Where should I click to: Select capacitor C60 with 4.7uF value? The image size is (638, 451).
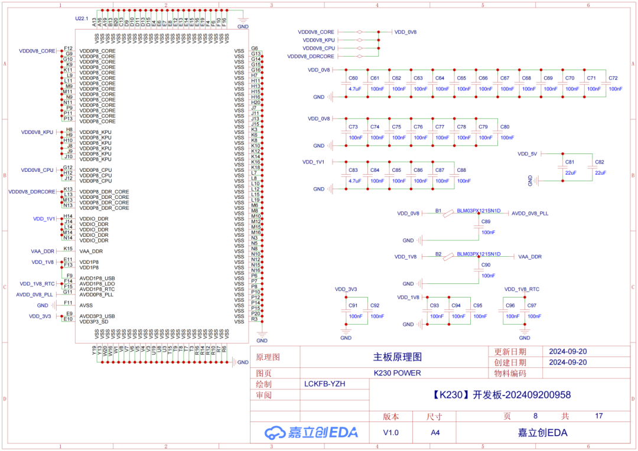pyautogui.click(x=346, y=83)
